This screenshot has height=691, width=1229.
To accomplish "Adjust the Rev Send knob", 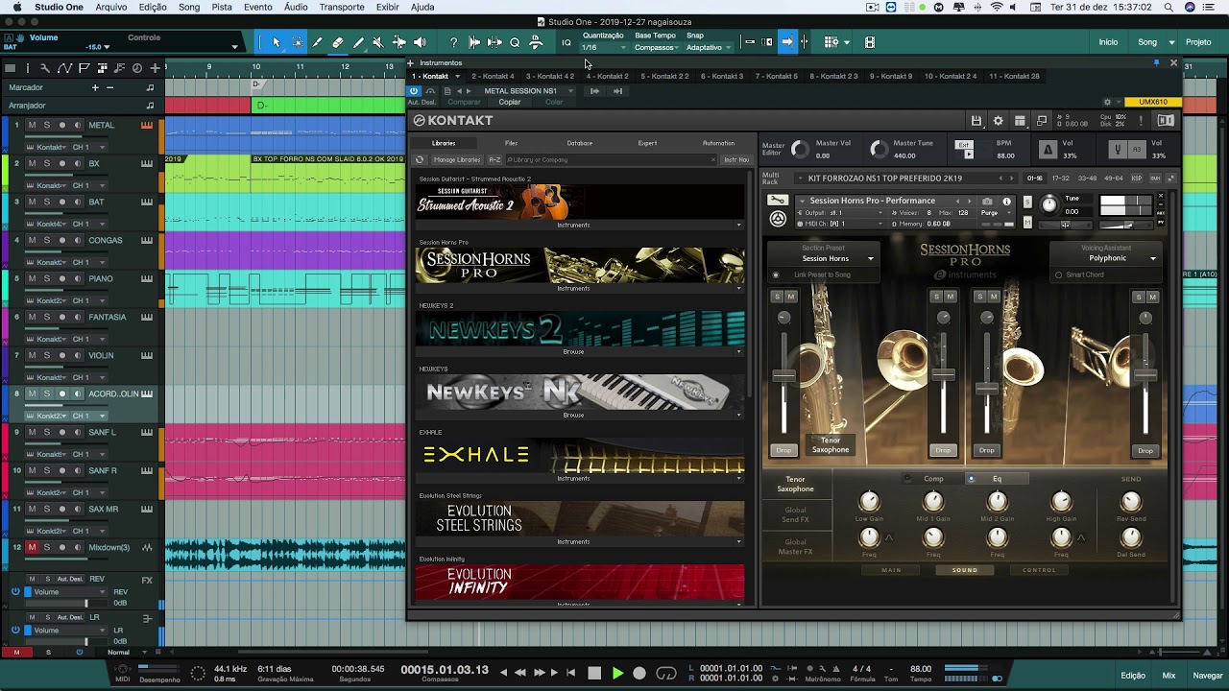I will tap(1131, 501).
